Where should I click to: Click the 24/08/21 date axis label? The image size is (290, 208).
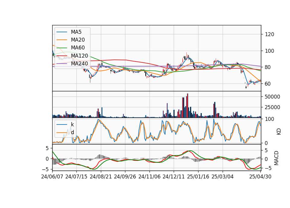tap(101, 177)
